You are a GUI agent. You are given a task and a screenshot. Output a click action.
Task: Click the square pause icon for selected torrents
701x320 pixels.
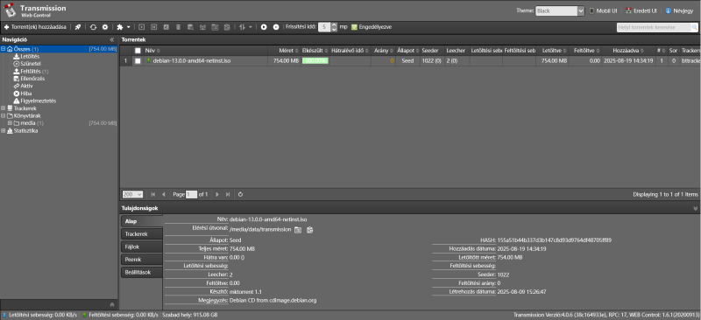coord(154,27)
